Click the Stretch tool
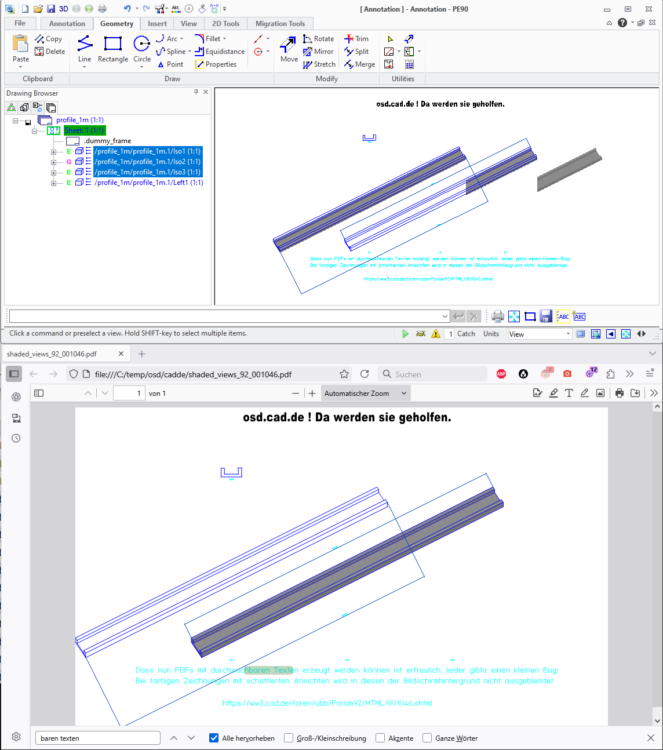The width and height of the screenshot is (663, 750). tap(319, 64)
